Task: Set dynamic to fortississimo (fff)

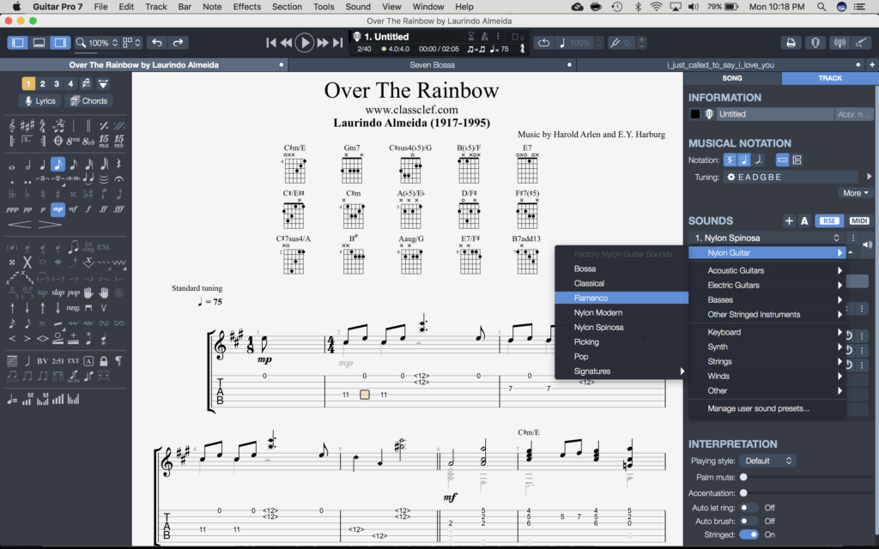Action: coord(118,209)
